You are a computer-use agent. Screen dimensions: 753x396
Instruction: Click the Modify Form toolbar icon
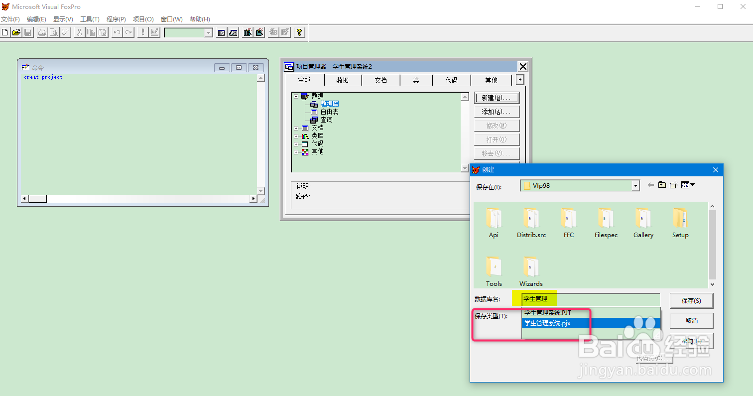[x=154, y=32]
